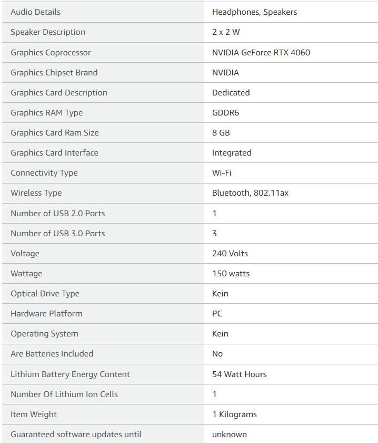Click the Operating System label
Viewport: 378px width, 443px height.
point(44,334)
